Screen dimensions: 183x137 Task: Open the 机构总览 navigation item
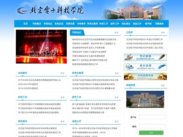click(59, 24)
